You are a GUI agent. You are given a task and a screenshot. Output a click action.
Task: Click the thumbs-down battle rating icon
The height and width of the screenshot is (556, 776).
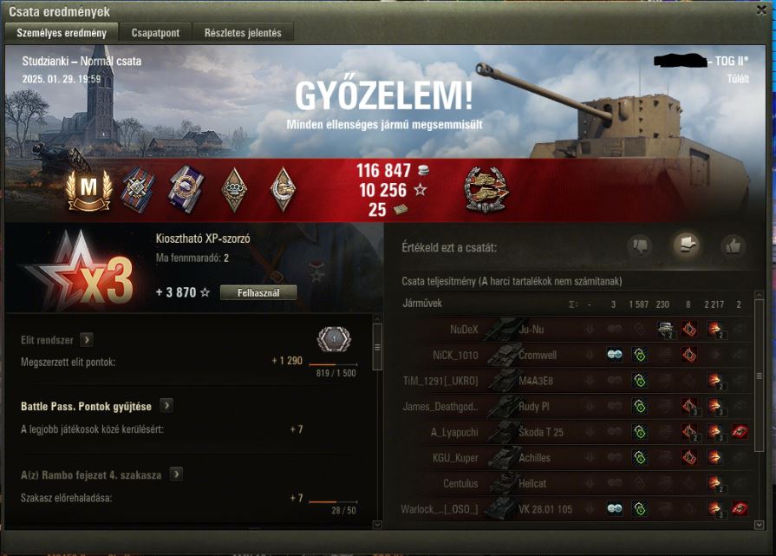pos(639,245)
